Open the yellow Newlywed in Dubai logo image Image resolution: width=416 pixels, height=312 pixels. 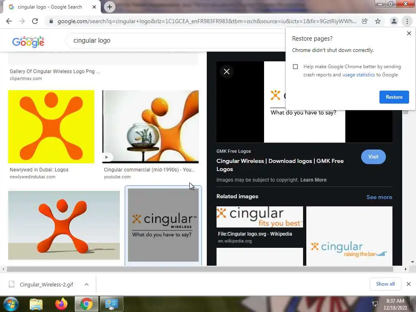51,127
